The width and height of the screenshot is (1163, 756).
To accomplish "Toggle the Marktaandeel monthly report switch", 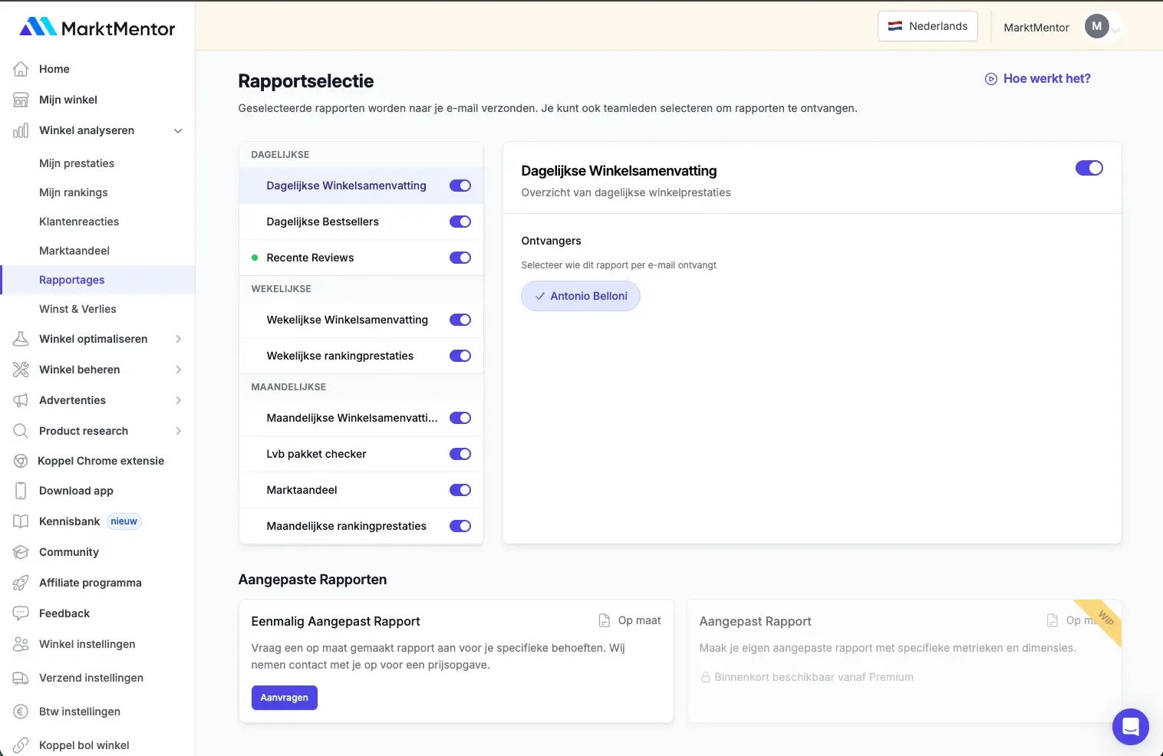I will tap(460, 490).
